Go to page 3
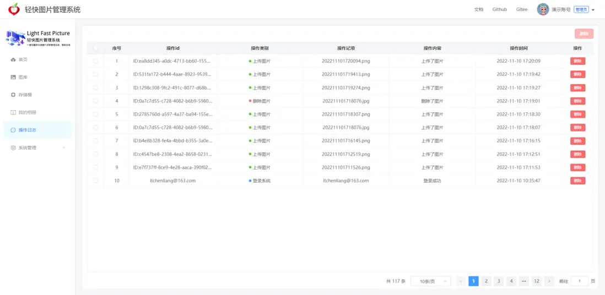The height and width of the screenshot is (295, 605). click(499, 281)
